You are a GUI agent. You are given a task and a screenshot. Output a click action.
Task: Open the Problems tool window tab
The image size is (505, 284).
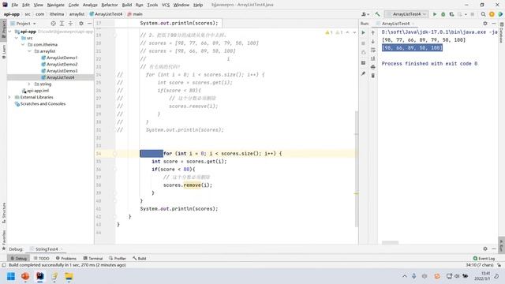[x=66, y=258]
